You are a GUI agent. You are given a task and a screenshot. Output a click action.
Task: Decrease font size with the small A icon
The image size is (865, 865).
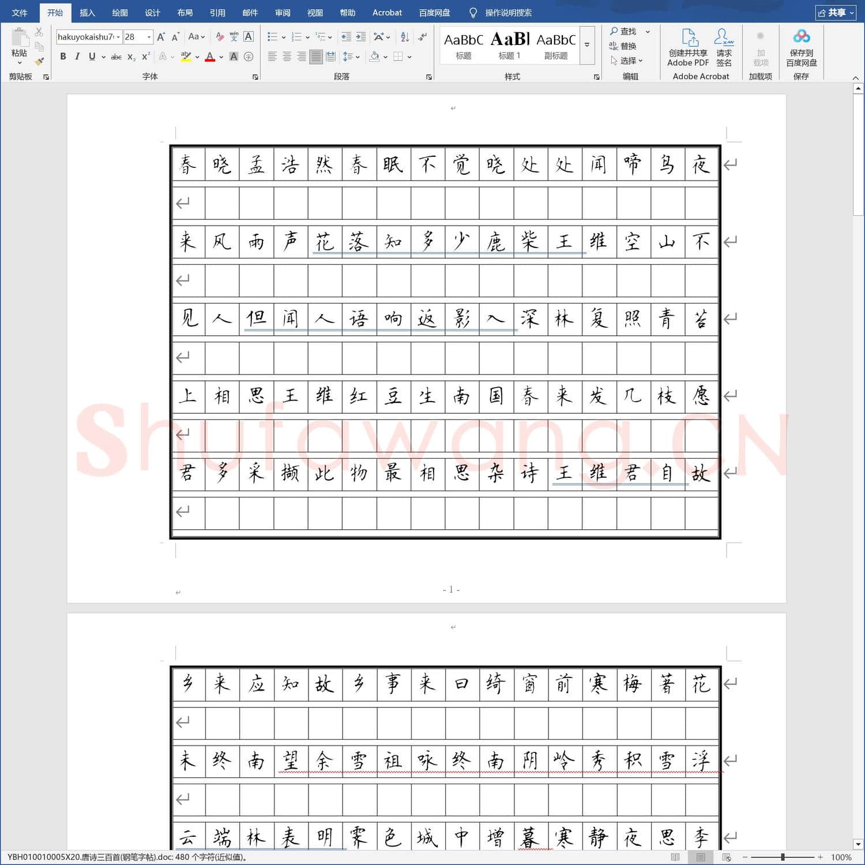pos(175,37)
